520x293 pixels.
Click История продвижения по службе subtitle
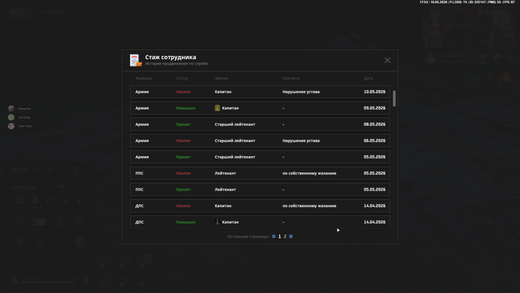(x=176, y=64)
